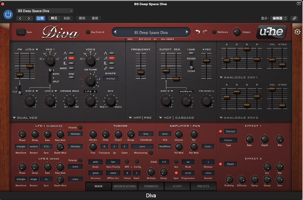Click the Plate2 PreDelay knob
Screen dimensions: 303x200
(x=229, y=179)
